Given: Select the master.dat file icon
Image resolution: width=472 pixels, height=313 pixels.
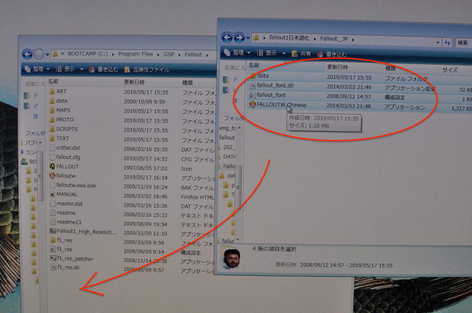Looking at the screenshot, I should pos(53,203).
